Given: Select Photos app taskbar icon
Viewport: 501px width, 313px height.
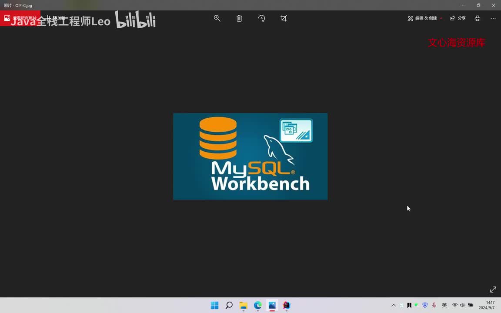Looking at the screenshot, I should tap(272, 305).
